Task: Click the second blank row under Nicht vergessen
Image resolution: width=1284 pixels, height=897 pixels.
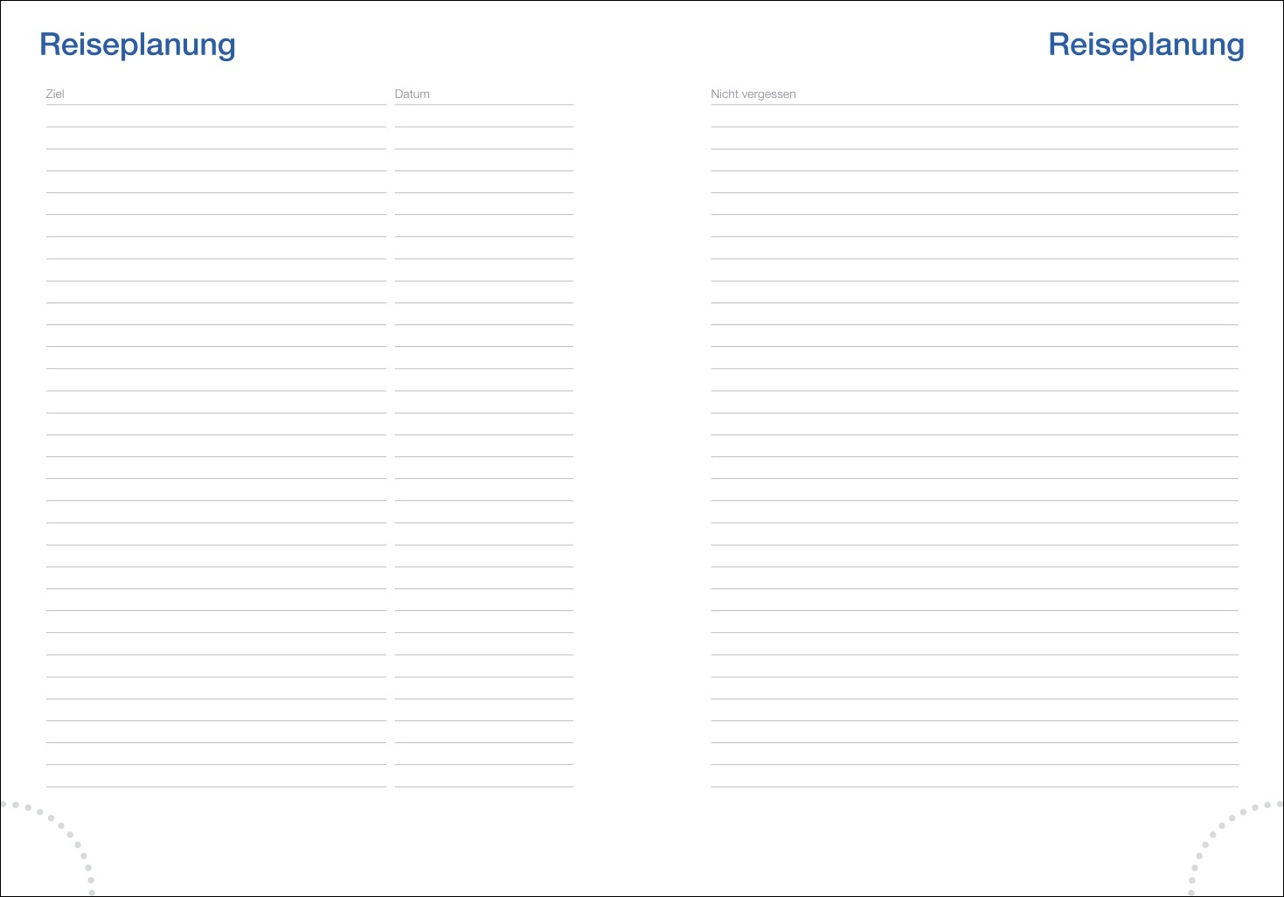Action: [x=974, y=139]
